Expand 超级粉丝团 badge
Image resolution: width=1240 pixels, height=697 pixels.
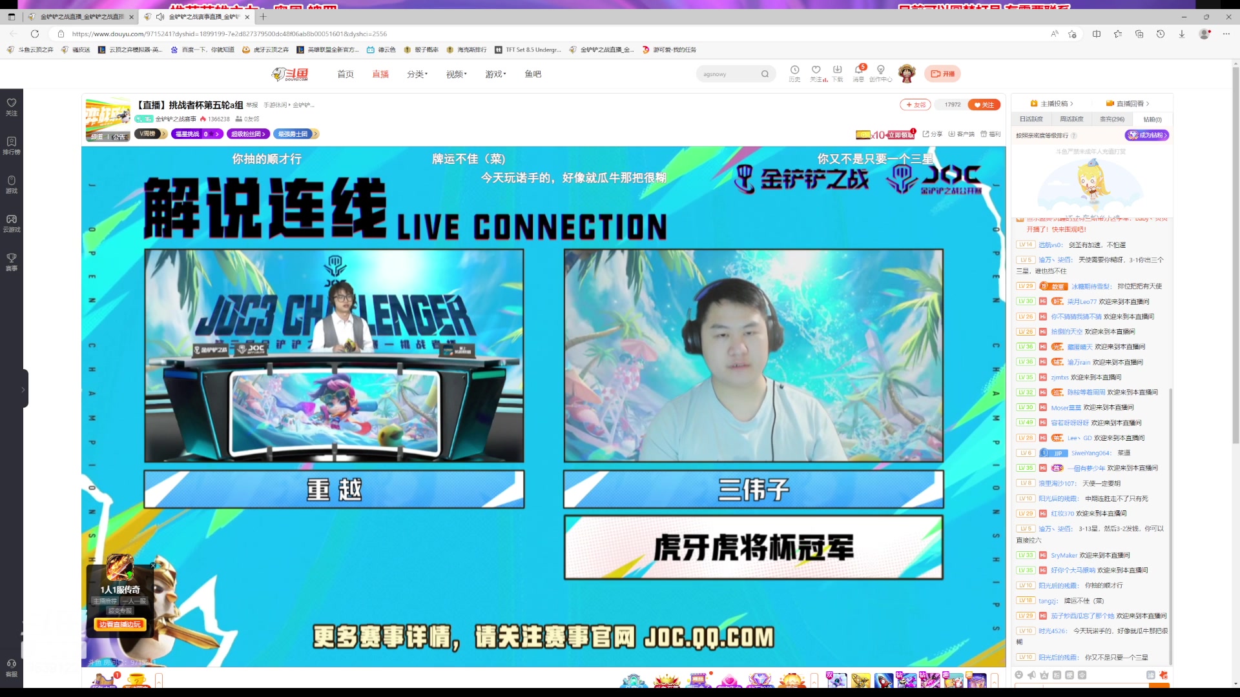pos(248,134)
